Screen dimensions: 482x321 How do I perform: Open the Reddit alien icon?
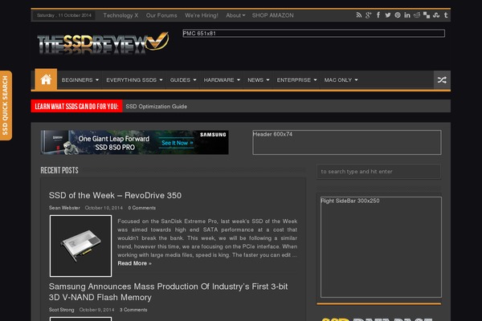point(417,15)
